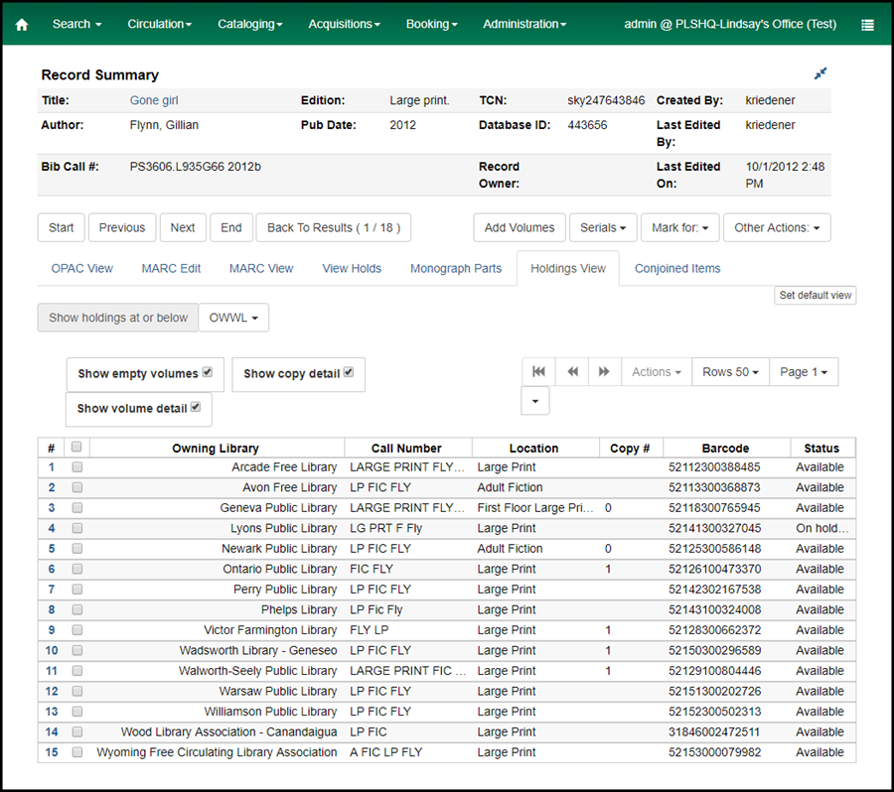
Task: Jump to first page of holdings grid
Action: coord(538,372)
